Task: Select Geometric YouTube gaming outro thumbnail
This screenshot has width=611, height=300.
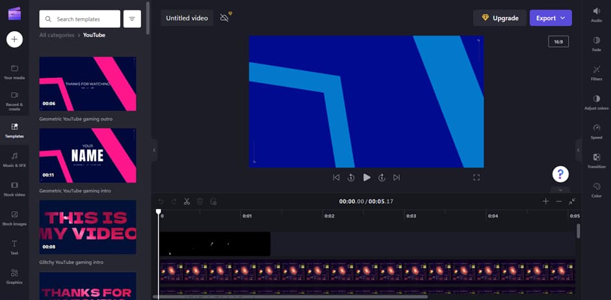Action: (x=88, y=84)
